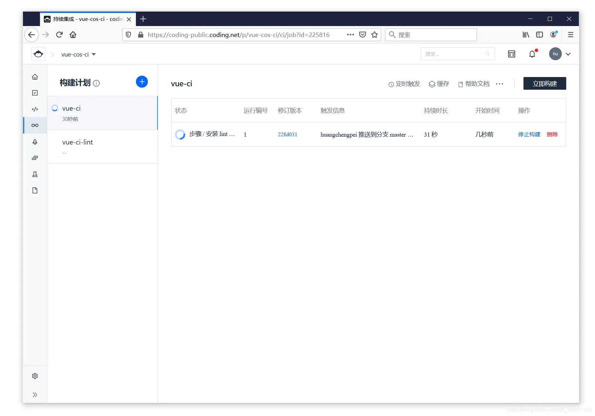Open the hu user avatar
This screenshot has width=595, height=416.
(x=555, y=54)
